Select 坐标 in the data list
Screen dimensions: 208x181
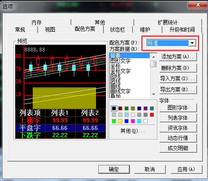click(x=115, y=66)
